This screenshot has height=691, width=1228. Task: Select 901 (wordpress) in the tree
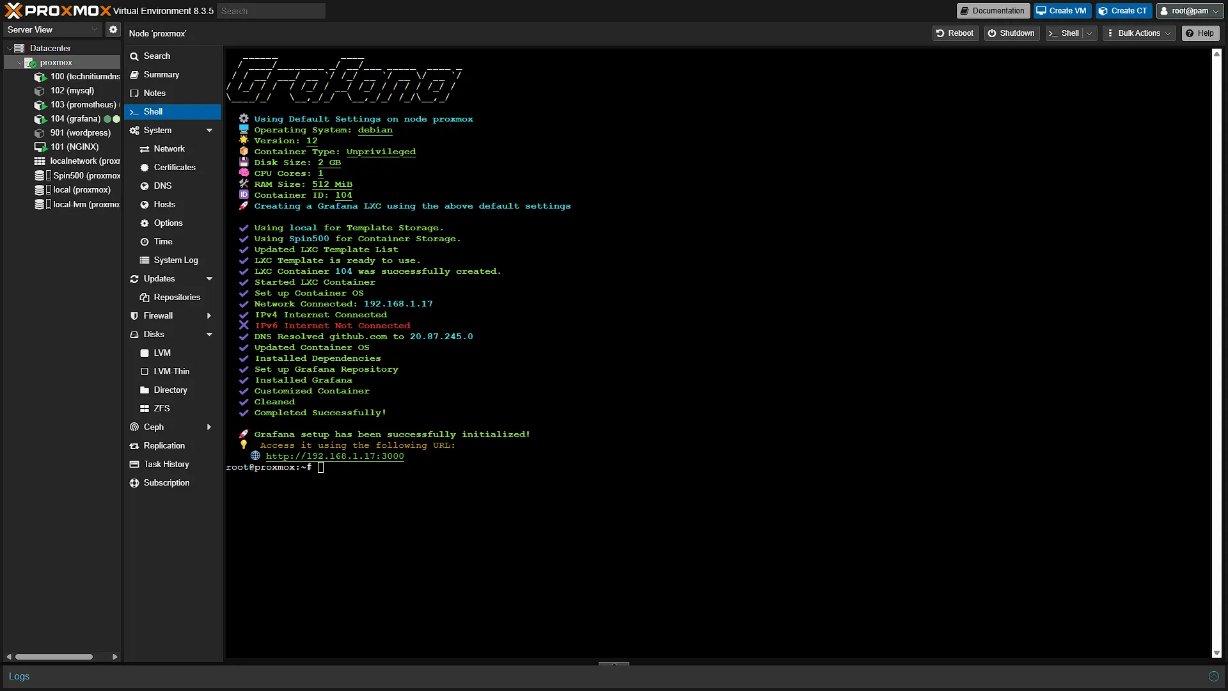[81, 133]
